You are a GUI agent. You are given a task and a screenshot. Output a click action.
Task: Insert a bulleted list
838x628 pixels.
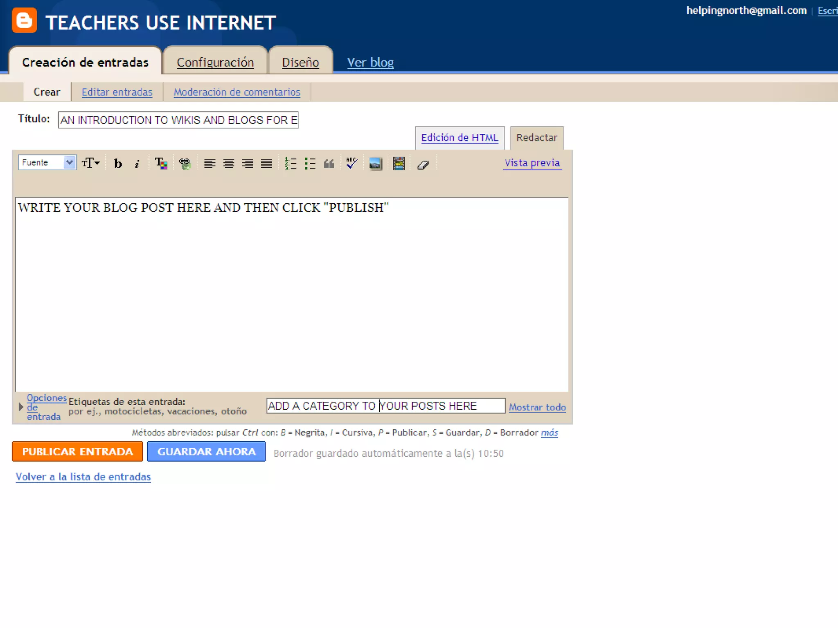coord(310,164)
